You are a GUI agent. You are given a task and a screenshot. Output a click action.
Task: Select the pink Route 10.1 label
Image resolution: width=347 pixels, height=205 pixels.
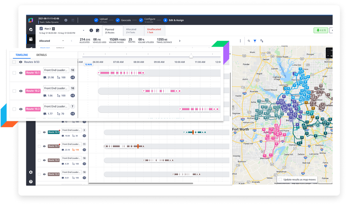click(x=33, y=73)
